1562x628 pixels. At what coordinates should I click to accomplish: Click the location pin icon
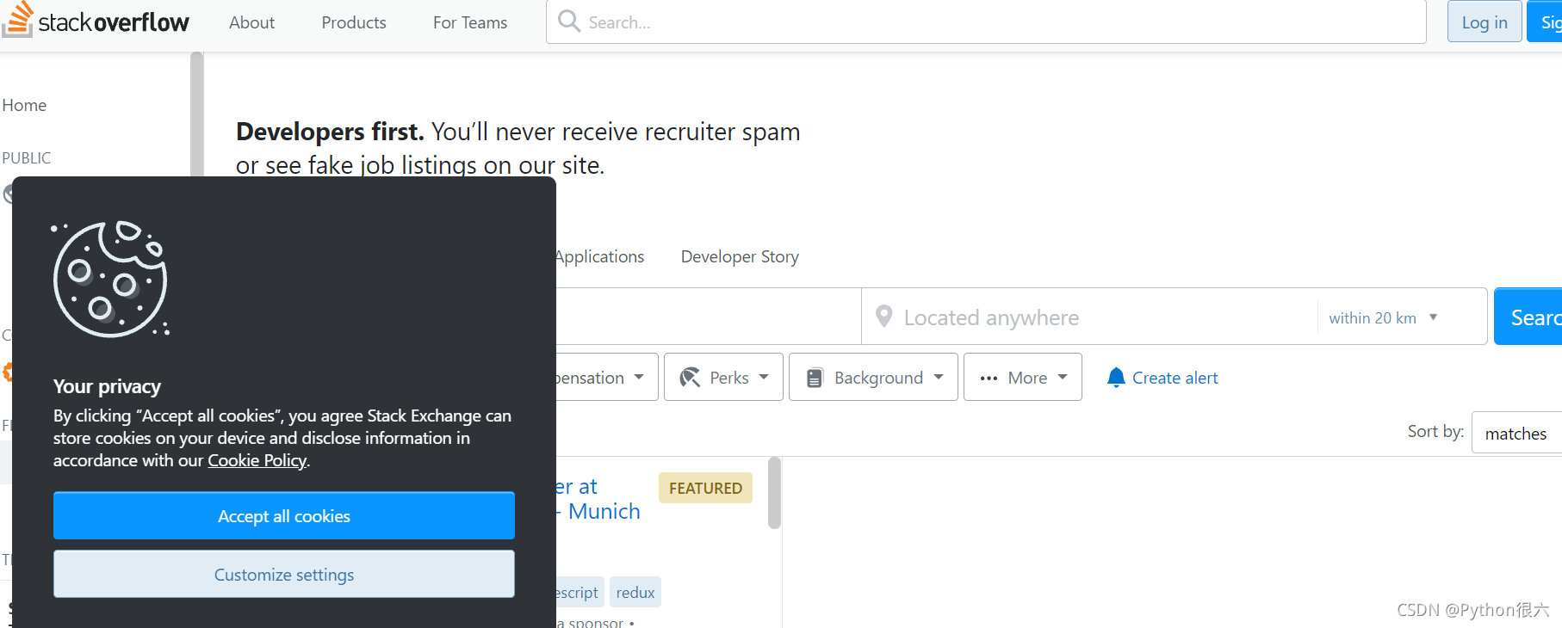883,316
